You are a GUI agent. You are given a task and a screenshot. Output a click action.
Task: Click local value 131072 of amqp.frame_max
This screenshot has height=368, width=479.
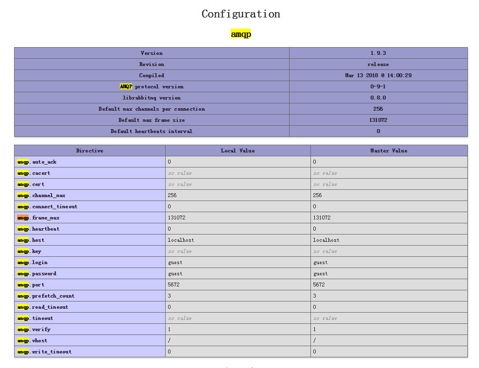(x=176, y=218)
